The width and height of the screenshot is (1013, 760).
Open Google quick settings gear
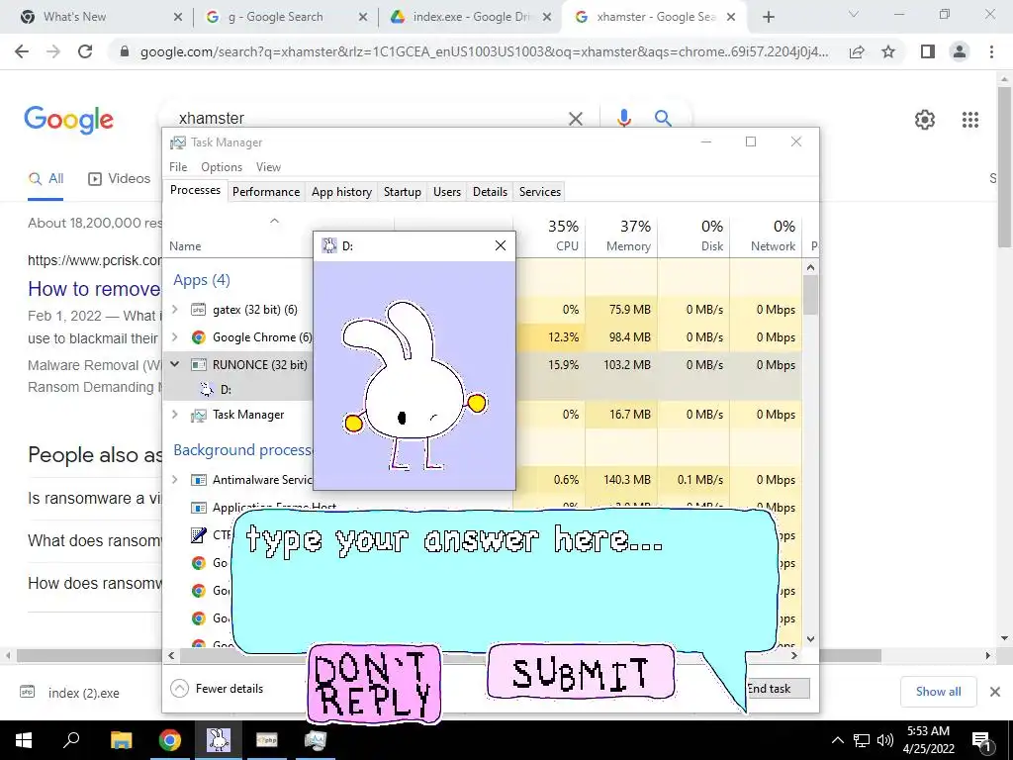pos(925,120)
